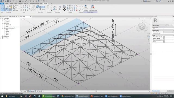Select the North elevation in browser
This screenshot has width=174, height=98.
coord(7,32)
